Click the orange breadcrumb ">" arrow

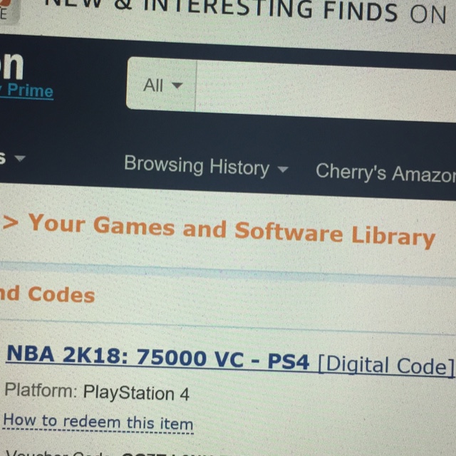pos(11,222)
